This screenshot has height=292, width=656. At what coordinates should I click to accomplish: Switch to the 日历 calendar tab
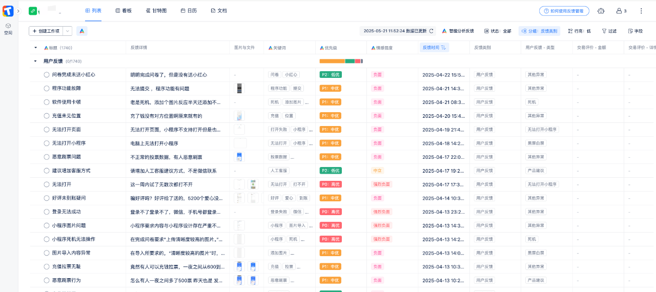[189, 11]
